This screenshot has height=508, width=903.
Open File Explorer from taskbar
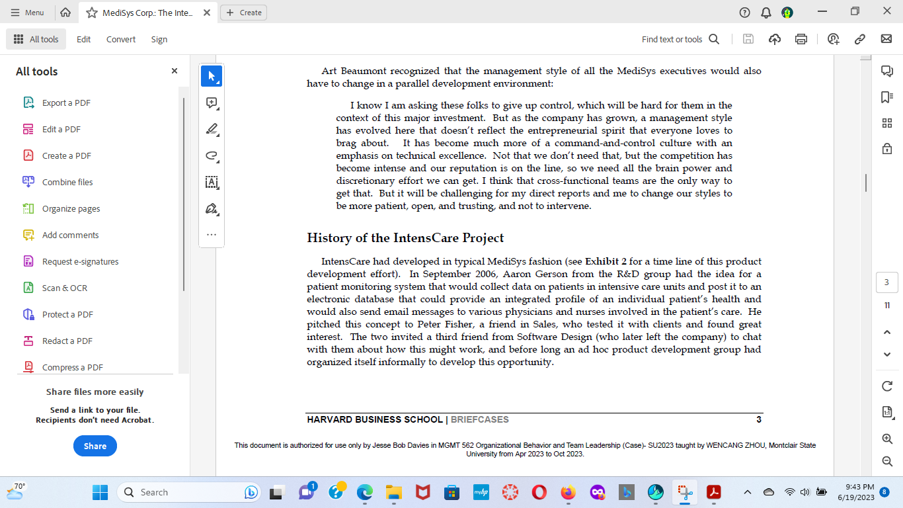394,492
